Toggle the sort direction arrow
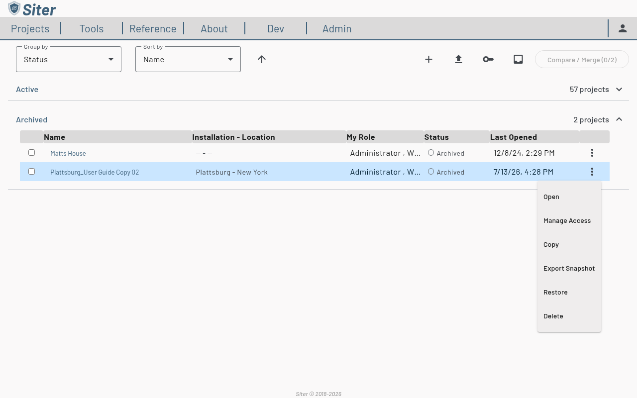 tap(262, 59)
